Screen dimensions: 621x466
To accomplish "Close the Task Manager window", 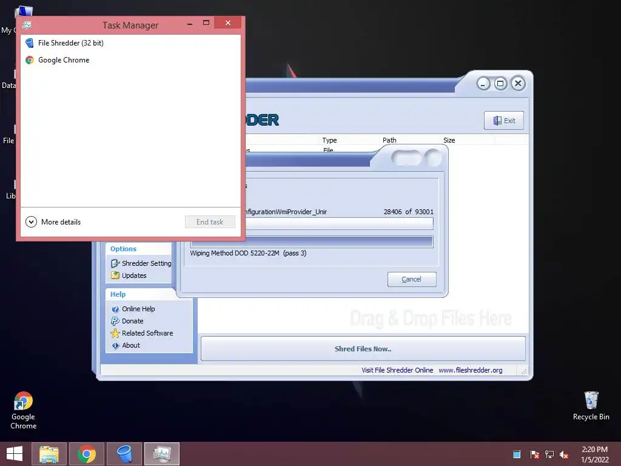I will coord(228,22).
